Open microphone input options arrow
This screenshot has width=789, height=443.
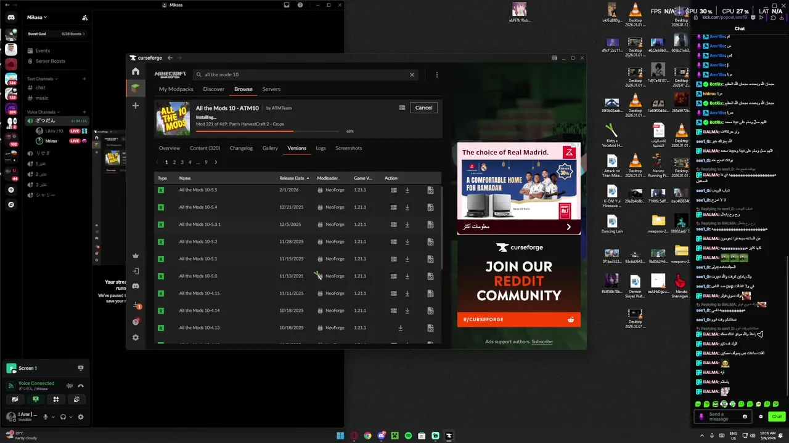coord(53,417)
